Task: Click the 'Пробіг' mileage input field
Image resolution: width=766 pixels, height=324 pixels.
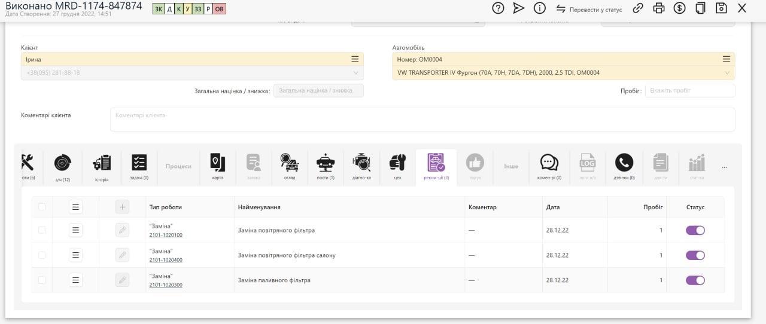Action: click(x=689, y=91)
